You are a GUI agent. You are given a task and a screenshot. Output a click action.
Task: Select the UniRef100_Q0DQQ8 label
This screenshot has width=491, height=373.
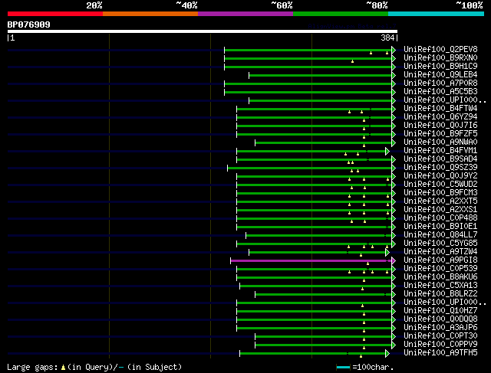(x=440, y=319)
